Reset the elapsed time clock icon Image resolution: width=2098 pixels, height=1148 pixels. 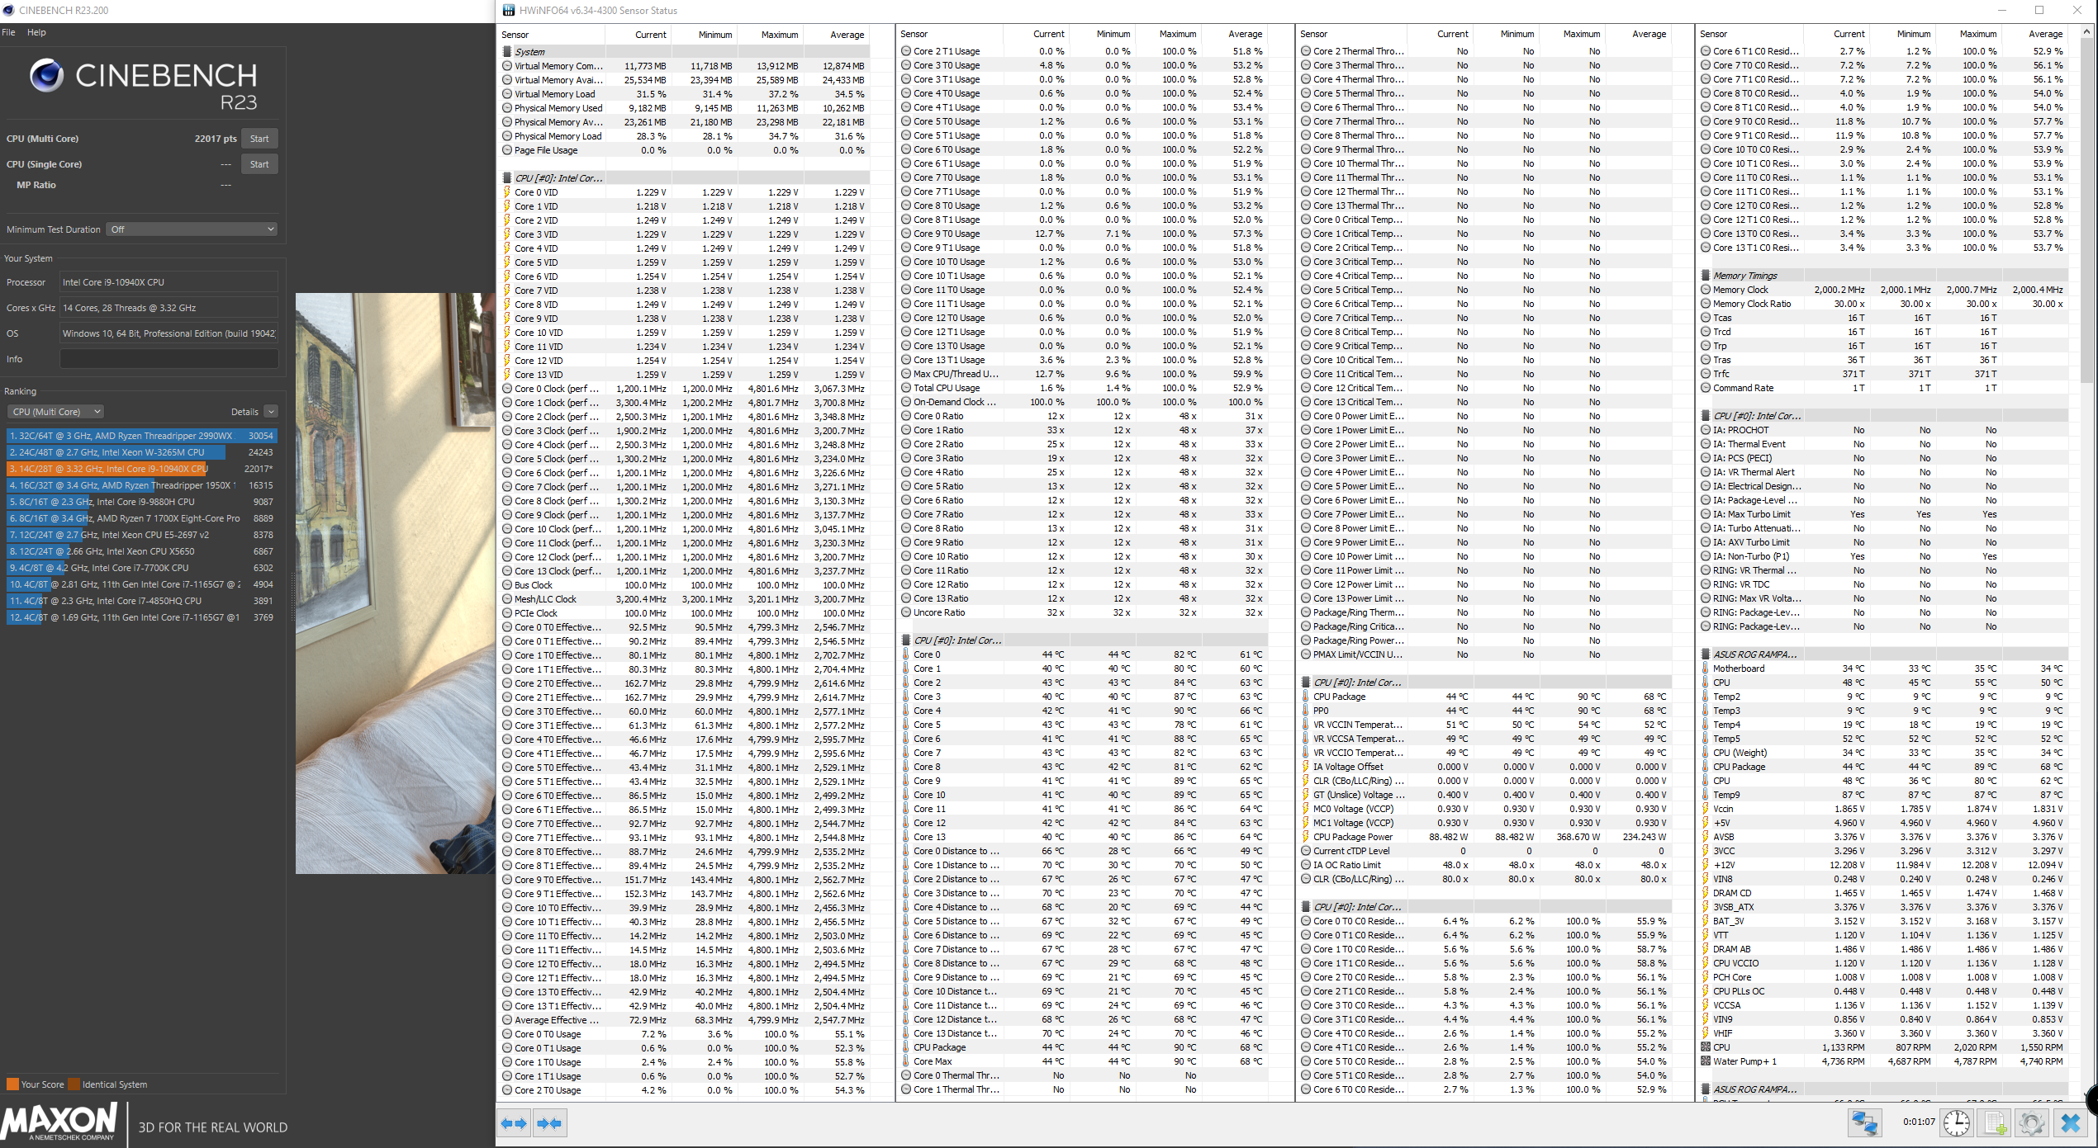click(x=1957, y=1123)
